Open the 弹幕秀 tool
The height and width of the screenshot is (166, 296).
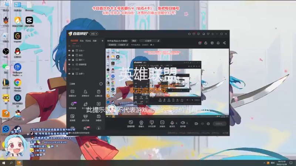click(98, 118)
